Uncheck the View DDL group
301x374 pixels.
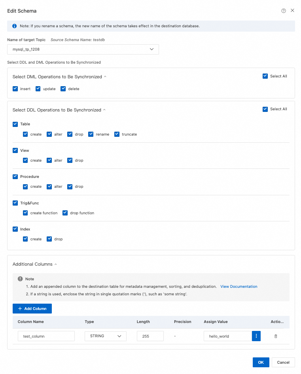15,150
